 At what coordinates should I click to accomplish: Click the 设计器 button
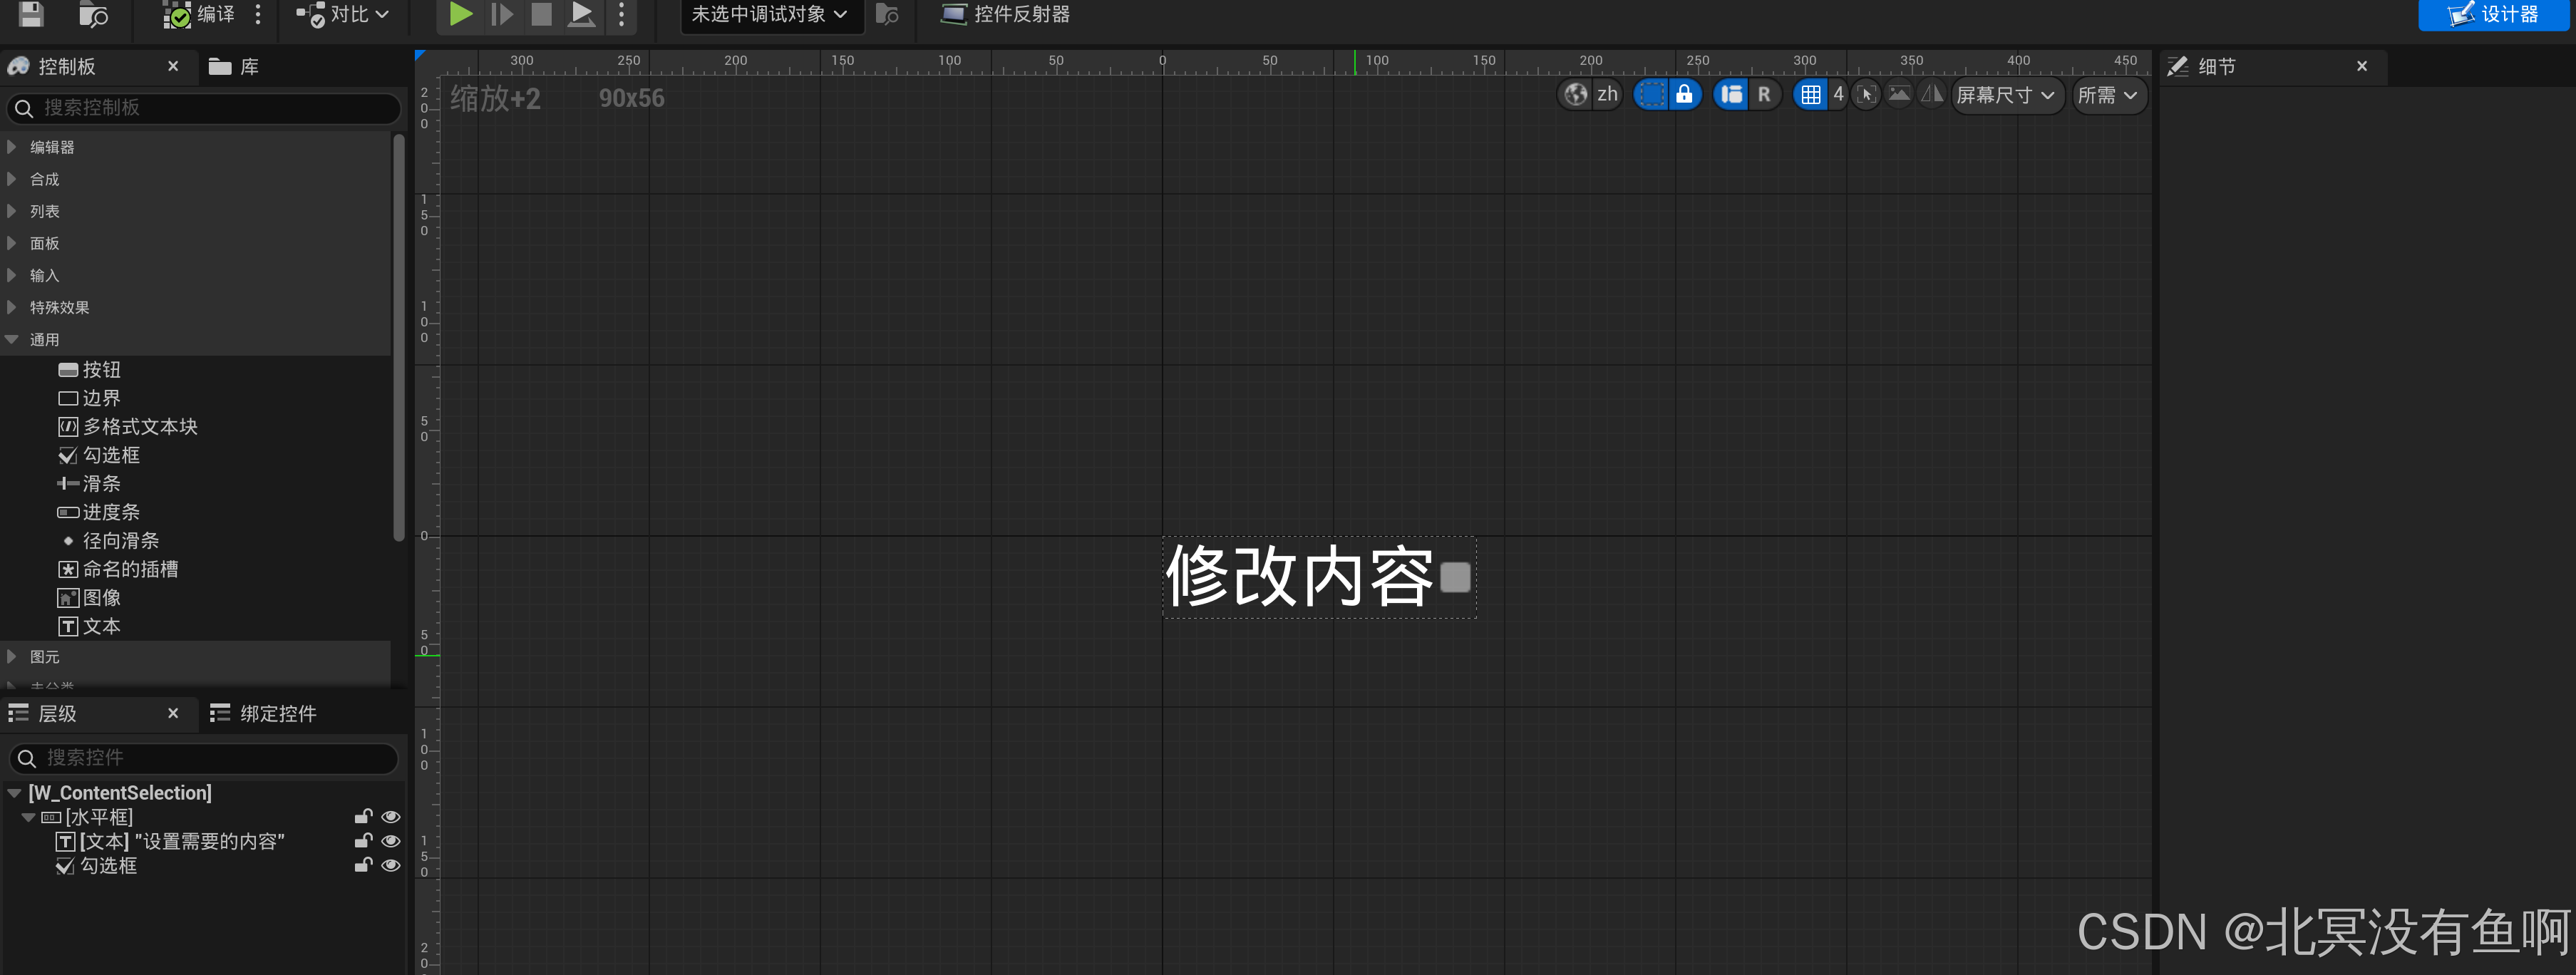coord(2493,14)
